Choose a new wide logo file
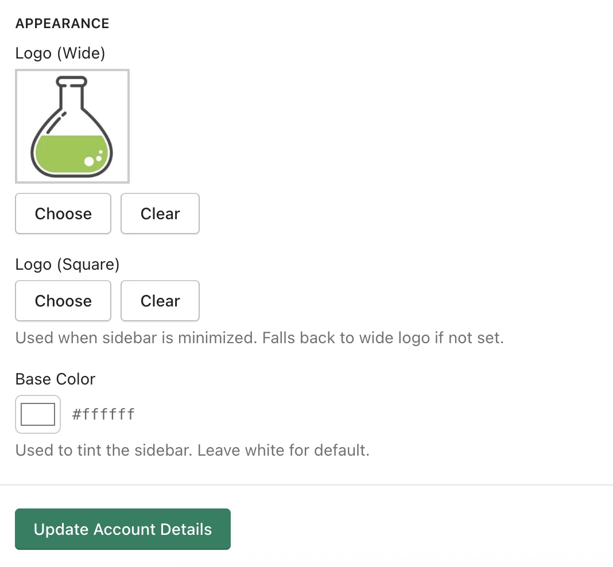The height and width of the screenshot is (567, 613). [x=63, y=213]
